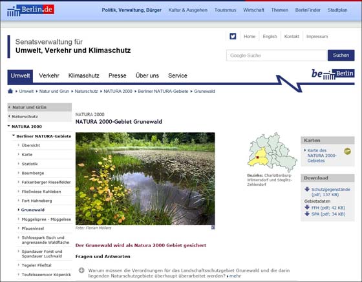
Task: Enlarge photo via icon under the image
Action: pyautogui.click(x=213, y=228)
